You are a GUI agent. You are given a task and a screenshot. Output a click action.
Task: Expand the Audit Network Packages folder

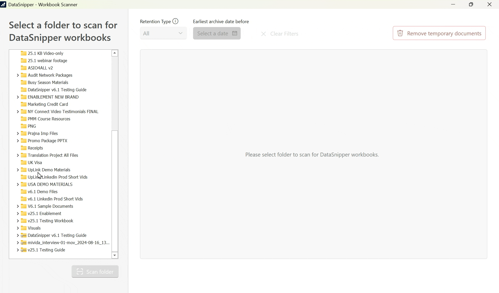coord(18,75)
